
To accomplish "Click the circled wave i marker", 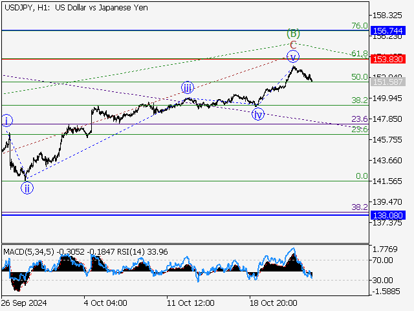I will (x=6, y=121).
